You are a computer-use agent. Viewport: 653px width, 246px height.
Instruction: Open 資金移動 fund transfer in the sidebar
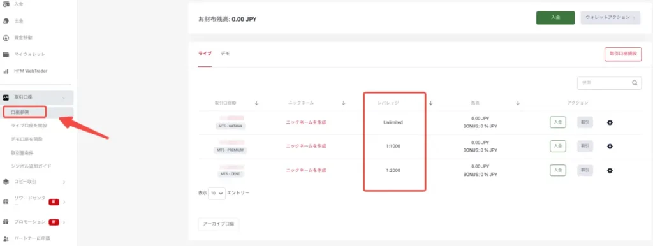(23, 38)
